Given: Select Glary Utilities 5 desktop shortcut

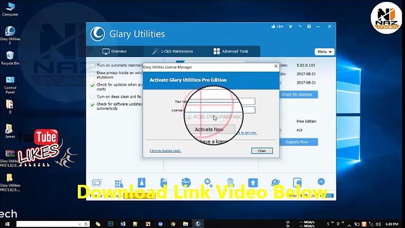Looking at the screenshot, I should (x=10, y=35).
